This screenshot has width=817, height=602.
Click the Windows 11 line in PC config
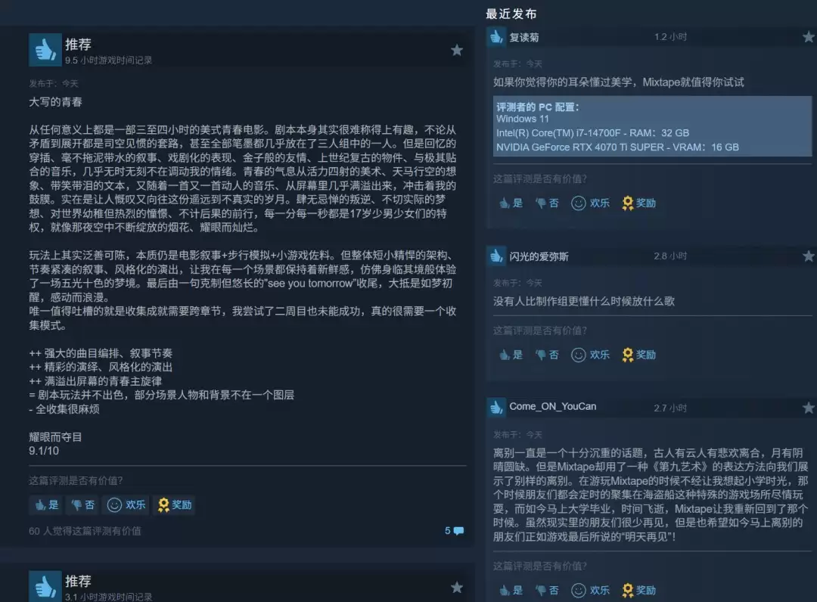pyautogui.click(x=522, y=119)
